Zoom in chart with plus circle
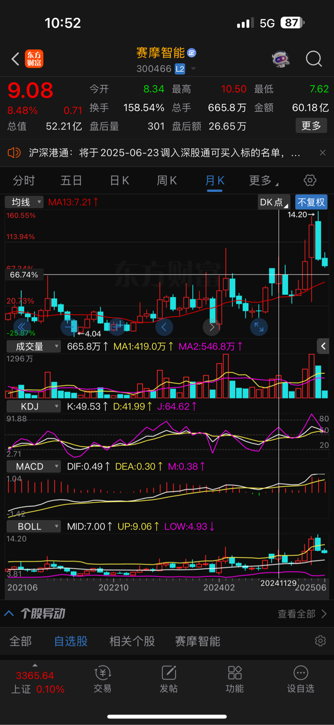Viewport: 334px width, 725px height. point(117,327)
